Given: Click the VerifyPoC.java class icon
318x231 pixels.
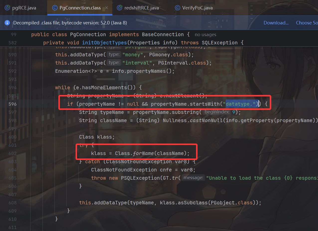Looking at the screenshot, I should pos(178,8).
